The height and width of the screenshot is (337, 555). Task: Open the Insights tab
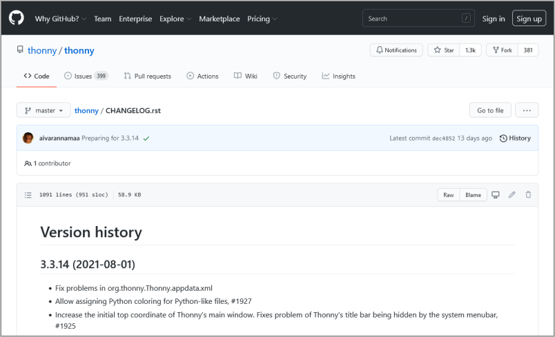pos(338,76)
